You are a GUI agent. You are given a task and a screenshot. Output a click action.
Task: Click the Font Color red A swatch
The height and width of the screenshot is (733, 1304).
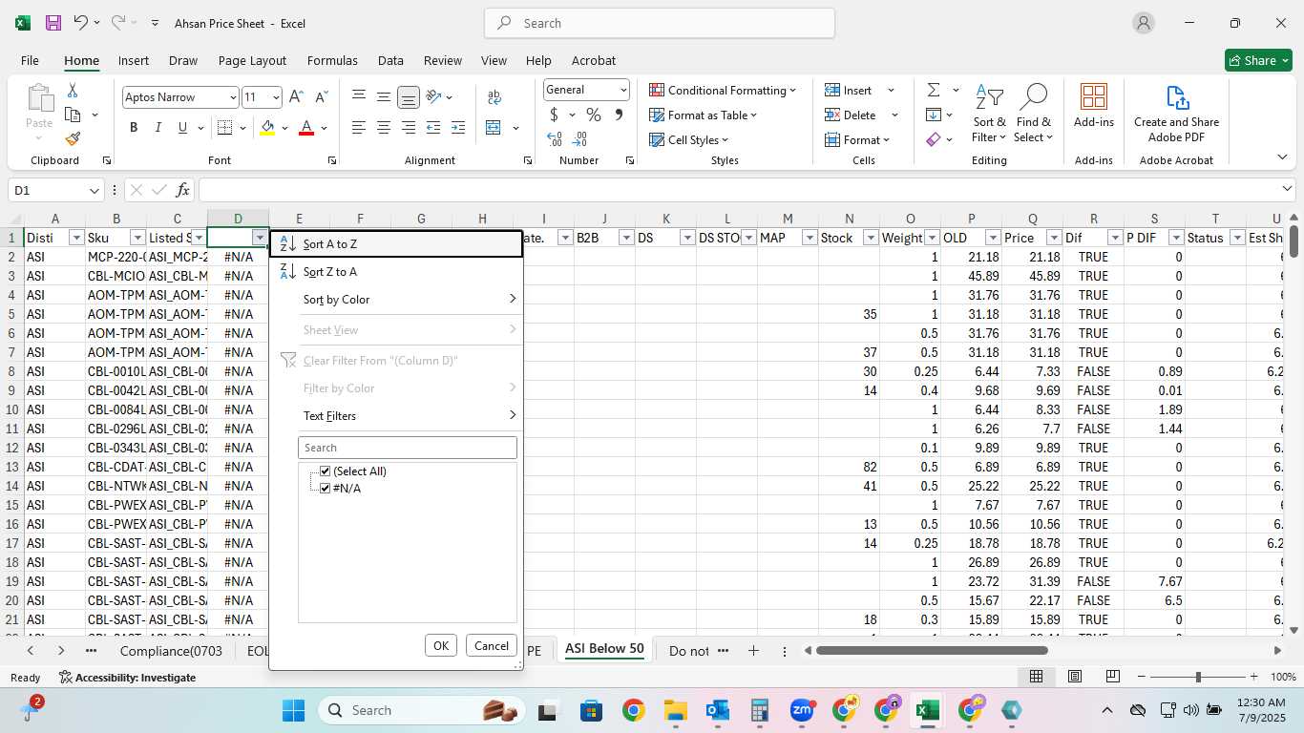(x=306, y=128)
